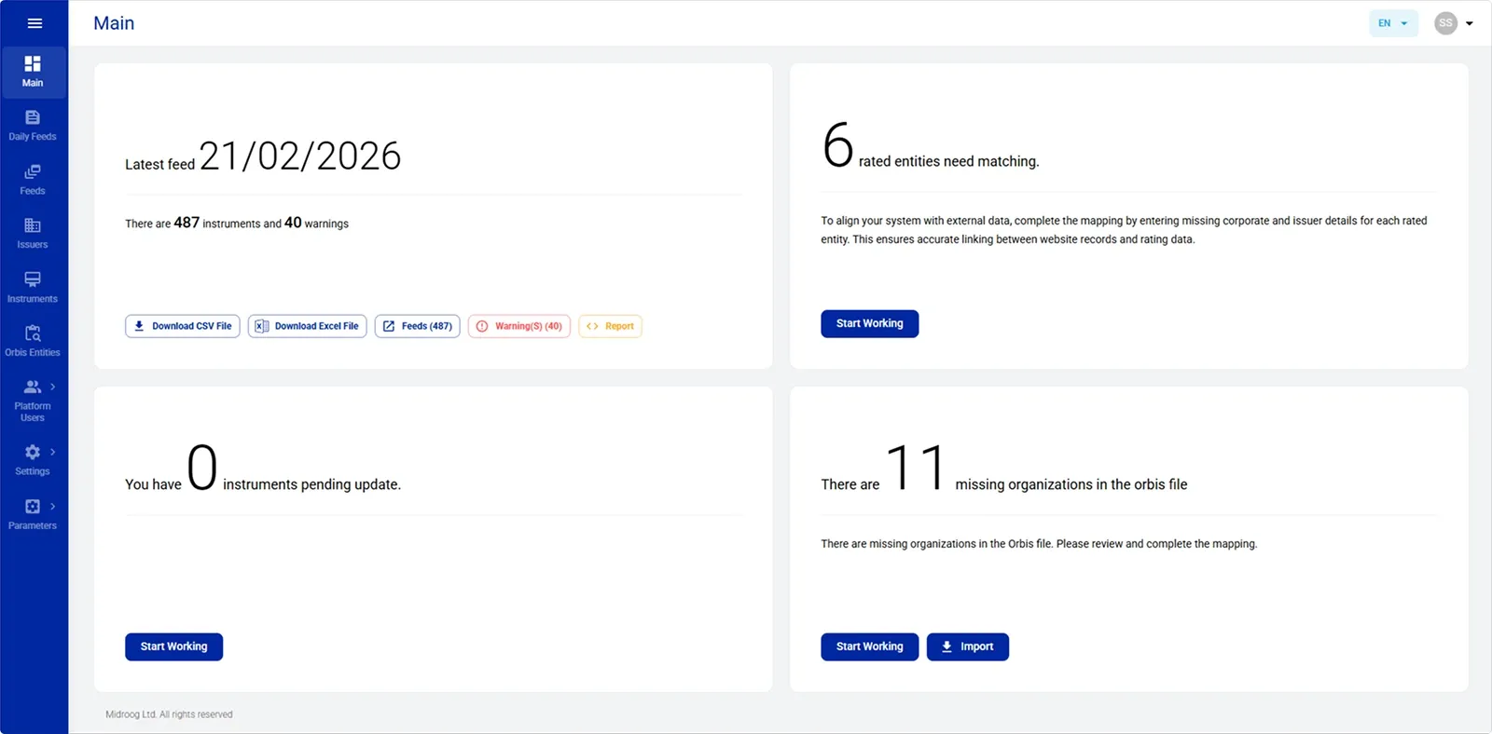The width and height of the screenshot is (1492, 734).
Task: Open Feeds (487) link button
Action: pyautogui.click(x=417, y=326)
